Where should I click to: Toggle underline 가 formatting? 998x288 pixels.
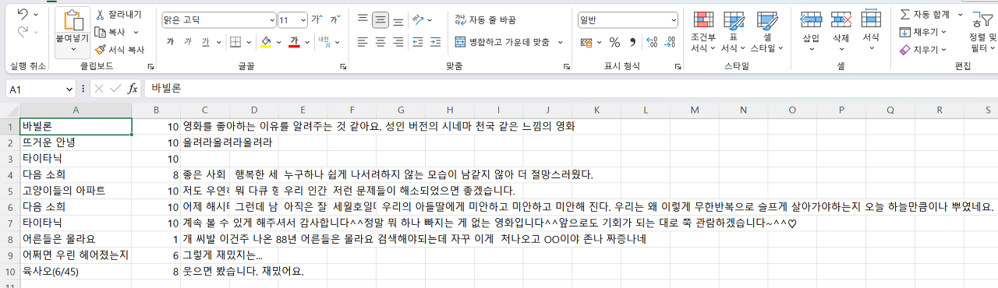[x=206, y=41]
